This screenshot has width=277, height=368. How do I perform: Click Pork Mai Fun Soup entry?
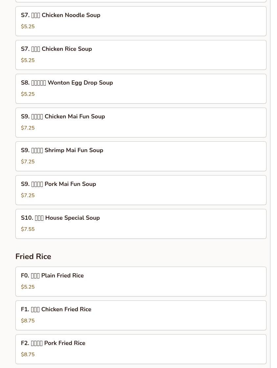pyautogui.click(x=141, y=190)
